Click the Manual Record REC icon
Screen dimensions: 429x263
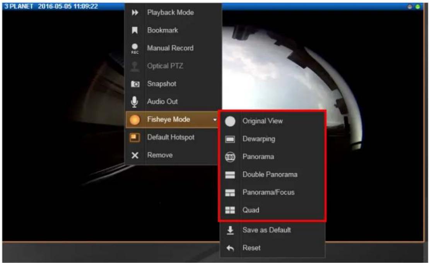click(x=135, y=48)
